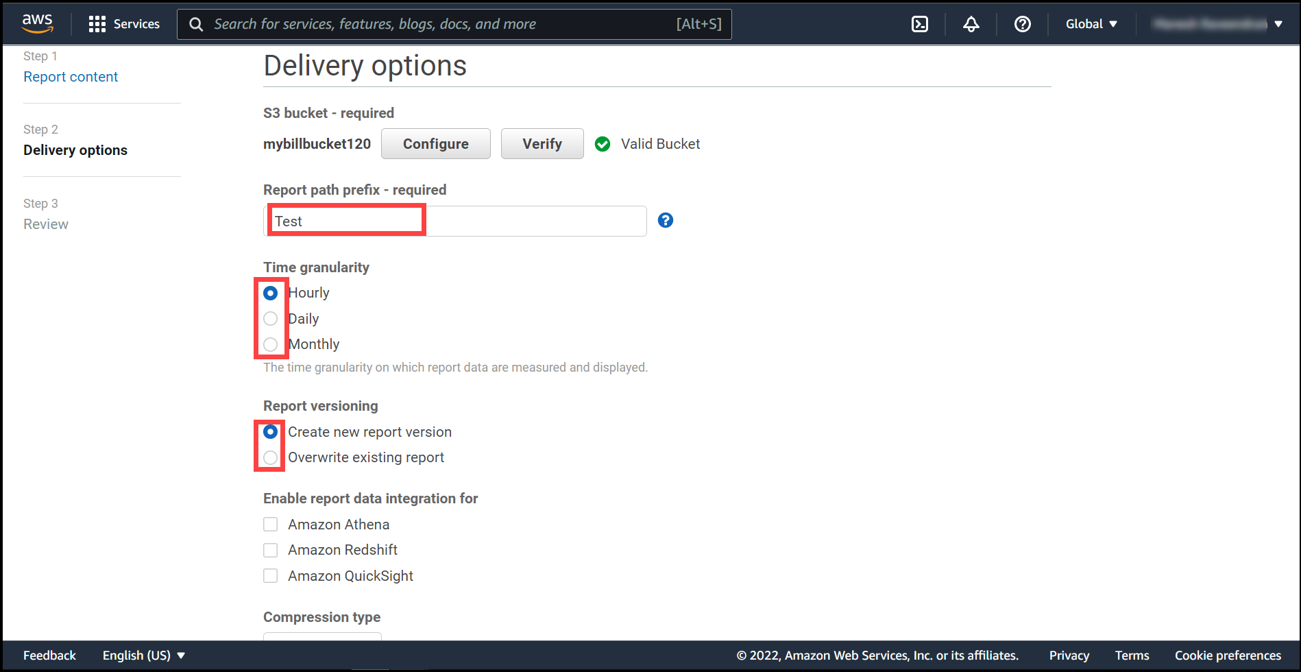
Task: Open the Feedback link
Action: 49,656
